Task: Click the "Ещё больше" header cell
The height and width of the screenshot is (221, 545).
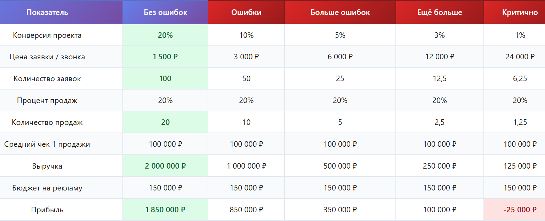Action: (x=440, y=12)
